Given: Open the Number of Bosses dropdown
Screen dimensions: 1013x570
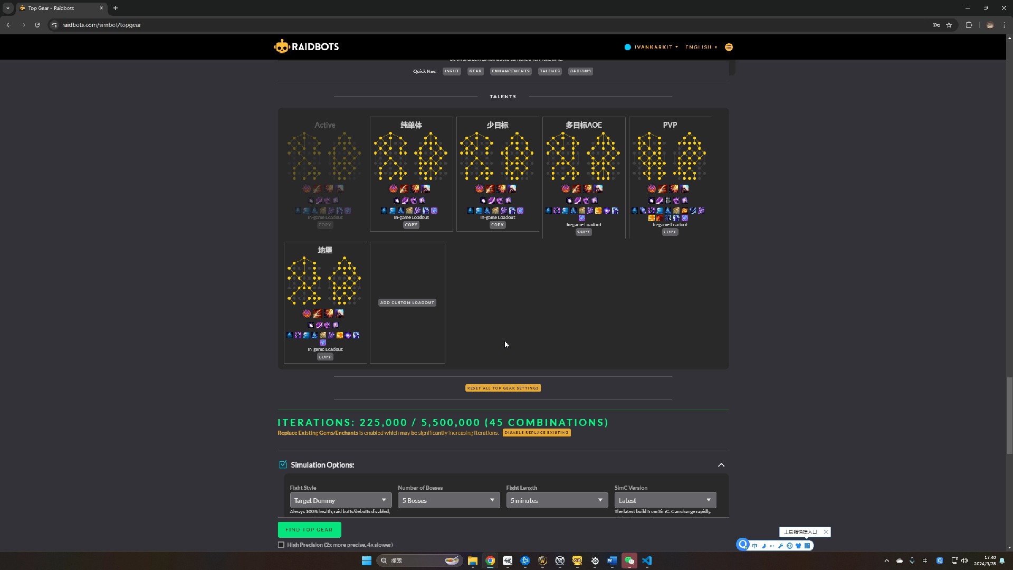Looking at the screenshot, I should [x=448, y=500].
